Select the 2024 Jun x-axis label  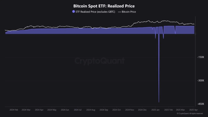point(64,110)
